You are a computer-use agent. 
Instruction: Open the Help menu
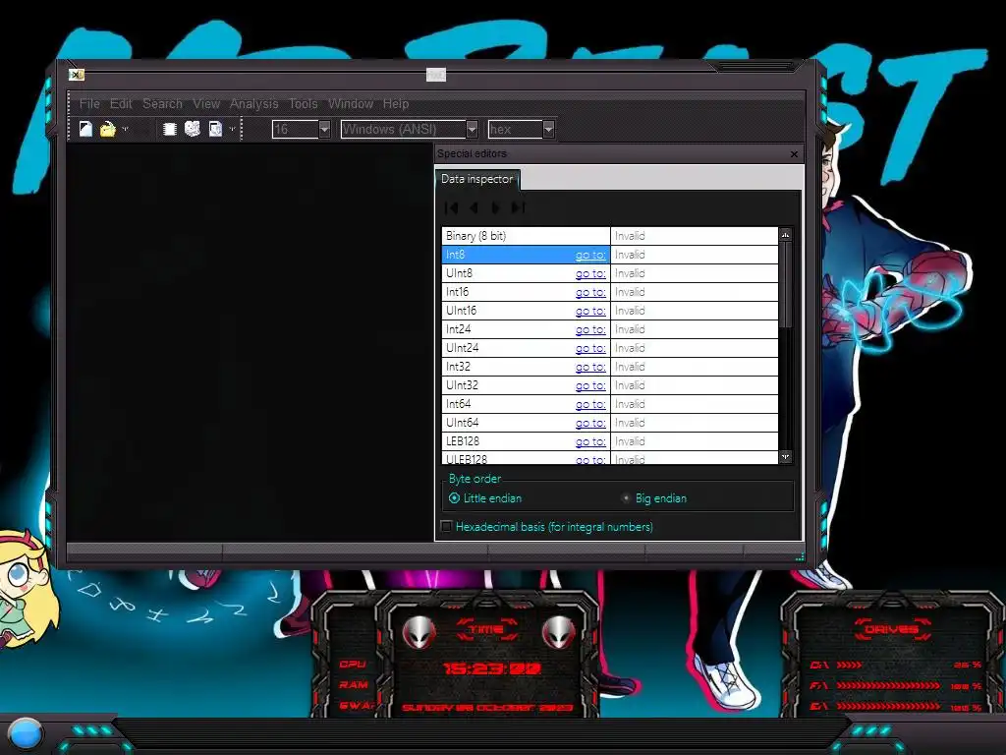point(396,103)
